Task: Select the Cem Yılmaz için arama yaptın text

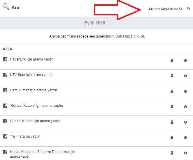Action: click(x=34, y=90)
